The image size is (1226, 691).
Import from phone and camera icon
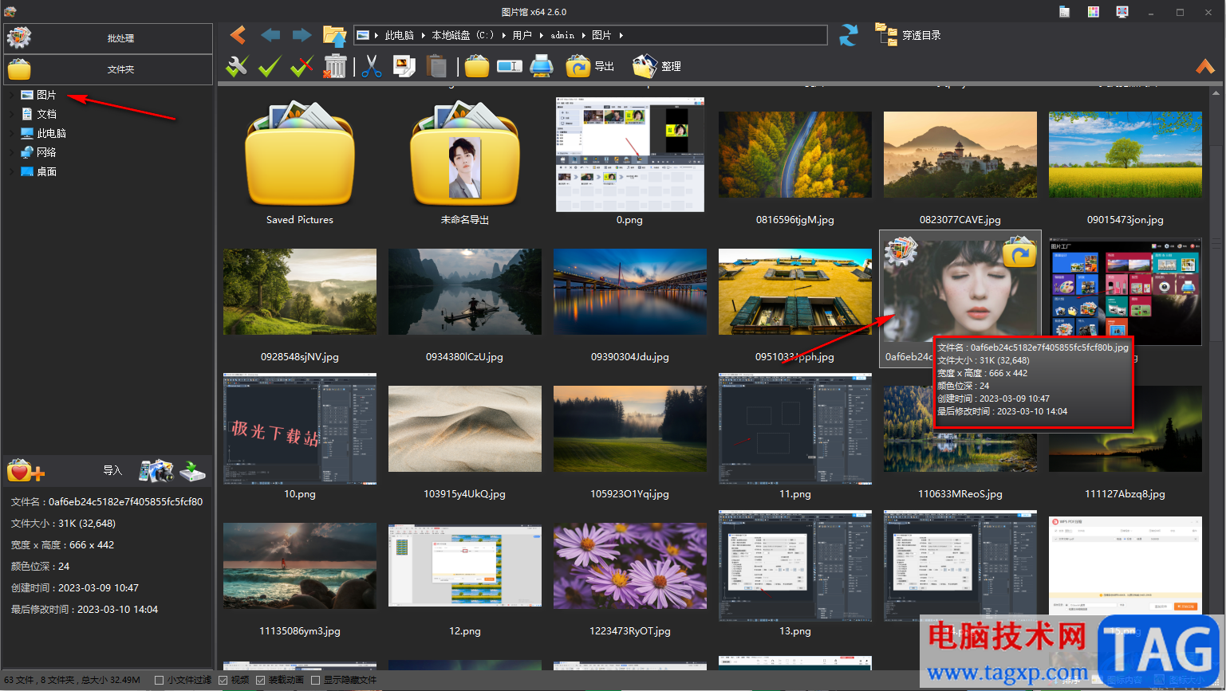156,471
